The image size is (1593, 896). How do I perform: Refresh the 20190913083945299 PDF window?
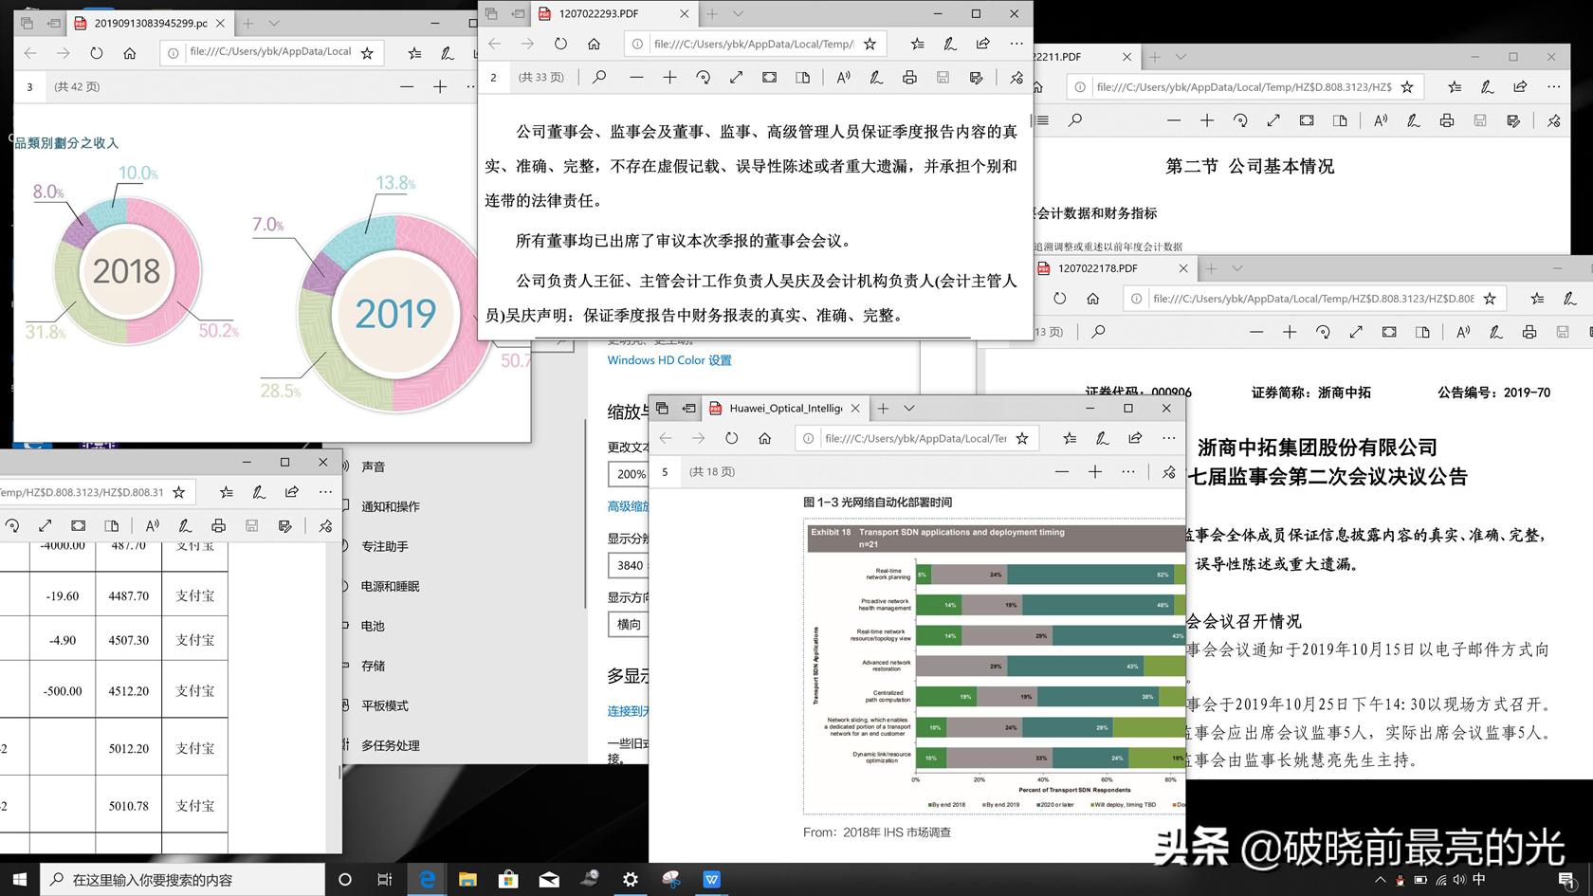coord(97,53)
